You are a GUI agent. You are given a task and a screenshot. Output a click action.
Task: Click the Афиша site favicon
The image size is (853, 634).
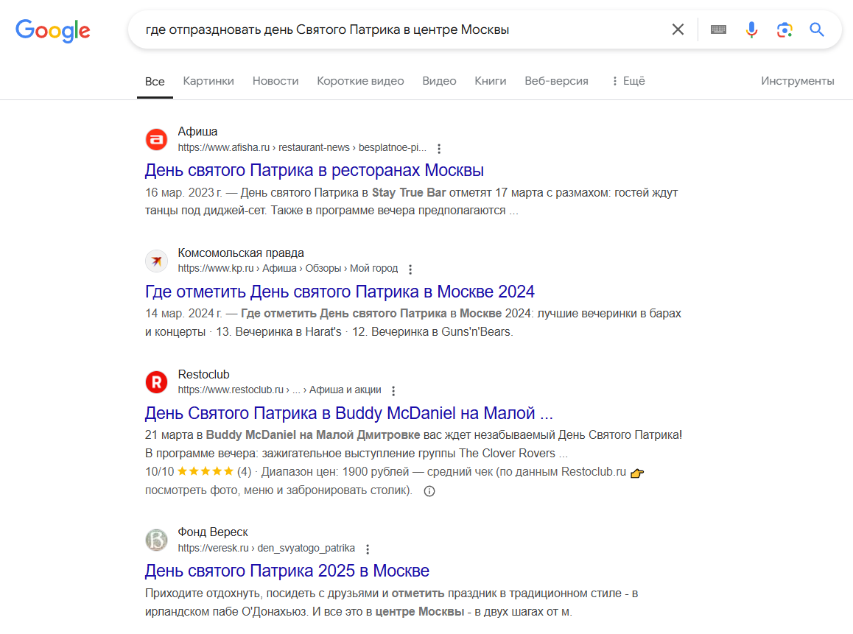pos(156,139)
